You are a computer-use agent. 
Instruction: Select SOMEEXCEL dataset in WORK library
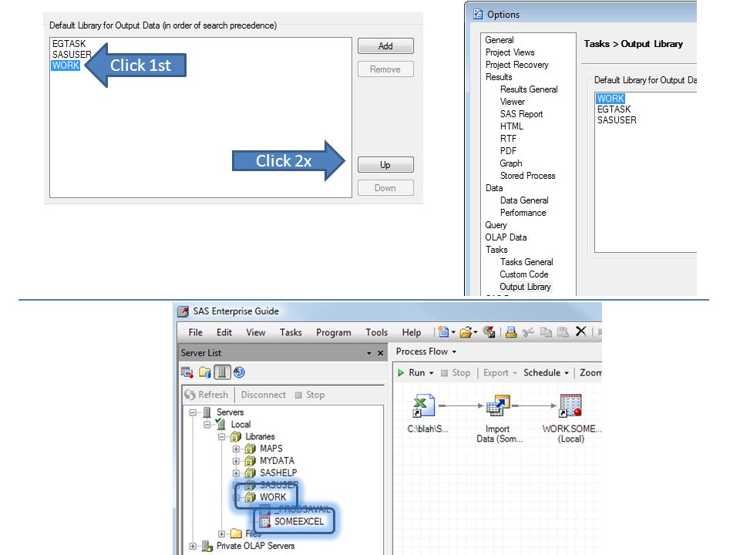pyautogui.click(x=299, y=522)
